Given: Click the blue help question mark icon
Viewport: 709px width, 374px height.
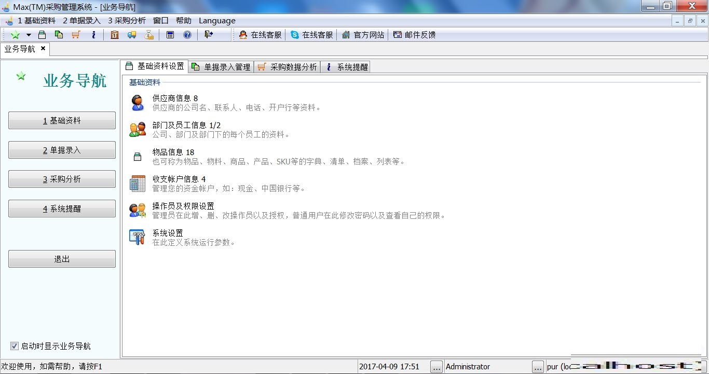Looking at the screenshot, I should [x=187, y=35].
